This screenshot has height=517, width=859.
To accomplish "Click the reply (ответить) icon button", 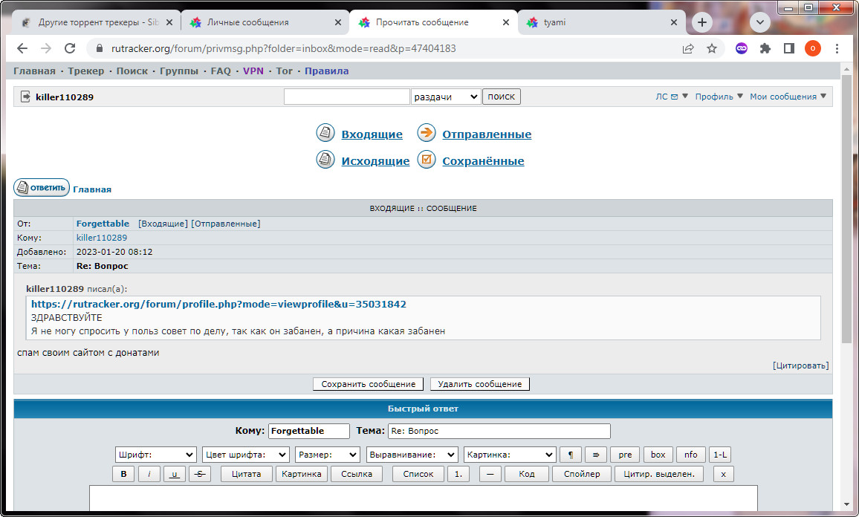I will point(42,188).
